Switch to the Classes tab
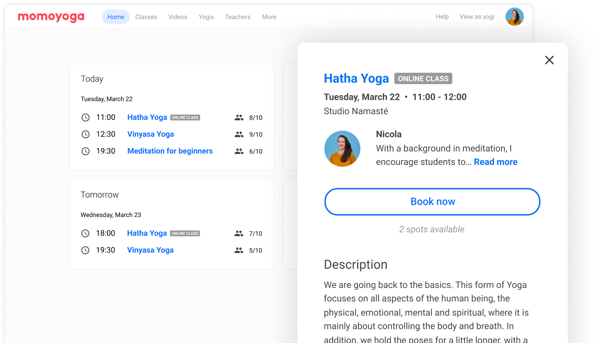Viewport: 604px width, 343px height. [x=146, y=17]
